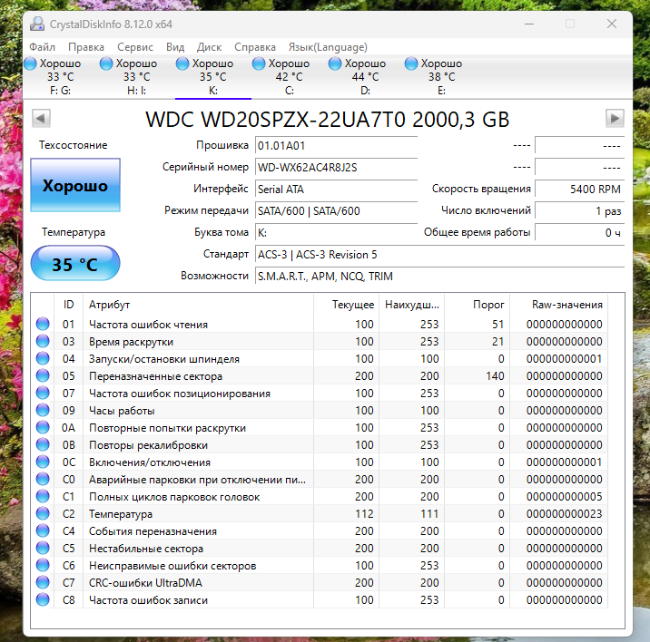Click the blue Хорошо health status button
650x642 pixels.
tap(75, 185)
